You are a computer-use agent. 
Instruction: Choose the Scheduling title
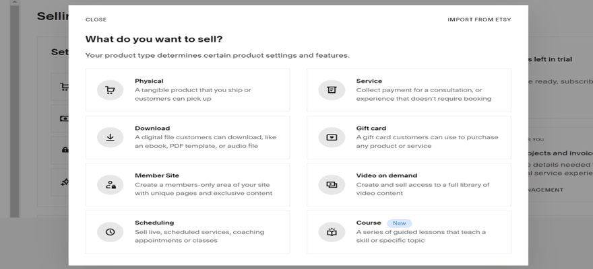click(x=154, y=223)
